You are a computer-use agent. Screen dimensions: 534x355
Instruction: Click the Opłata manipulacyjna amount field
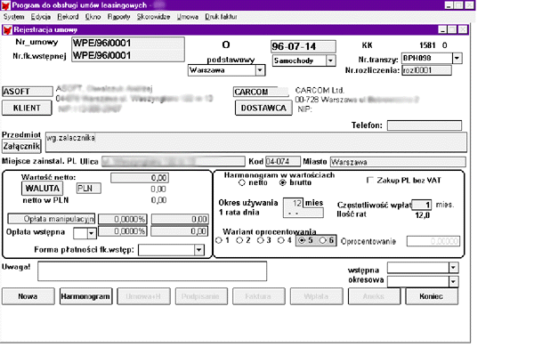pos(180,219)
